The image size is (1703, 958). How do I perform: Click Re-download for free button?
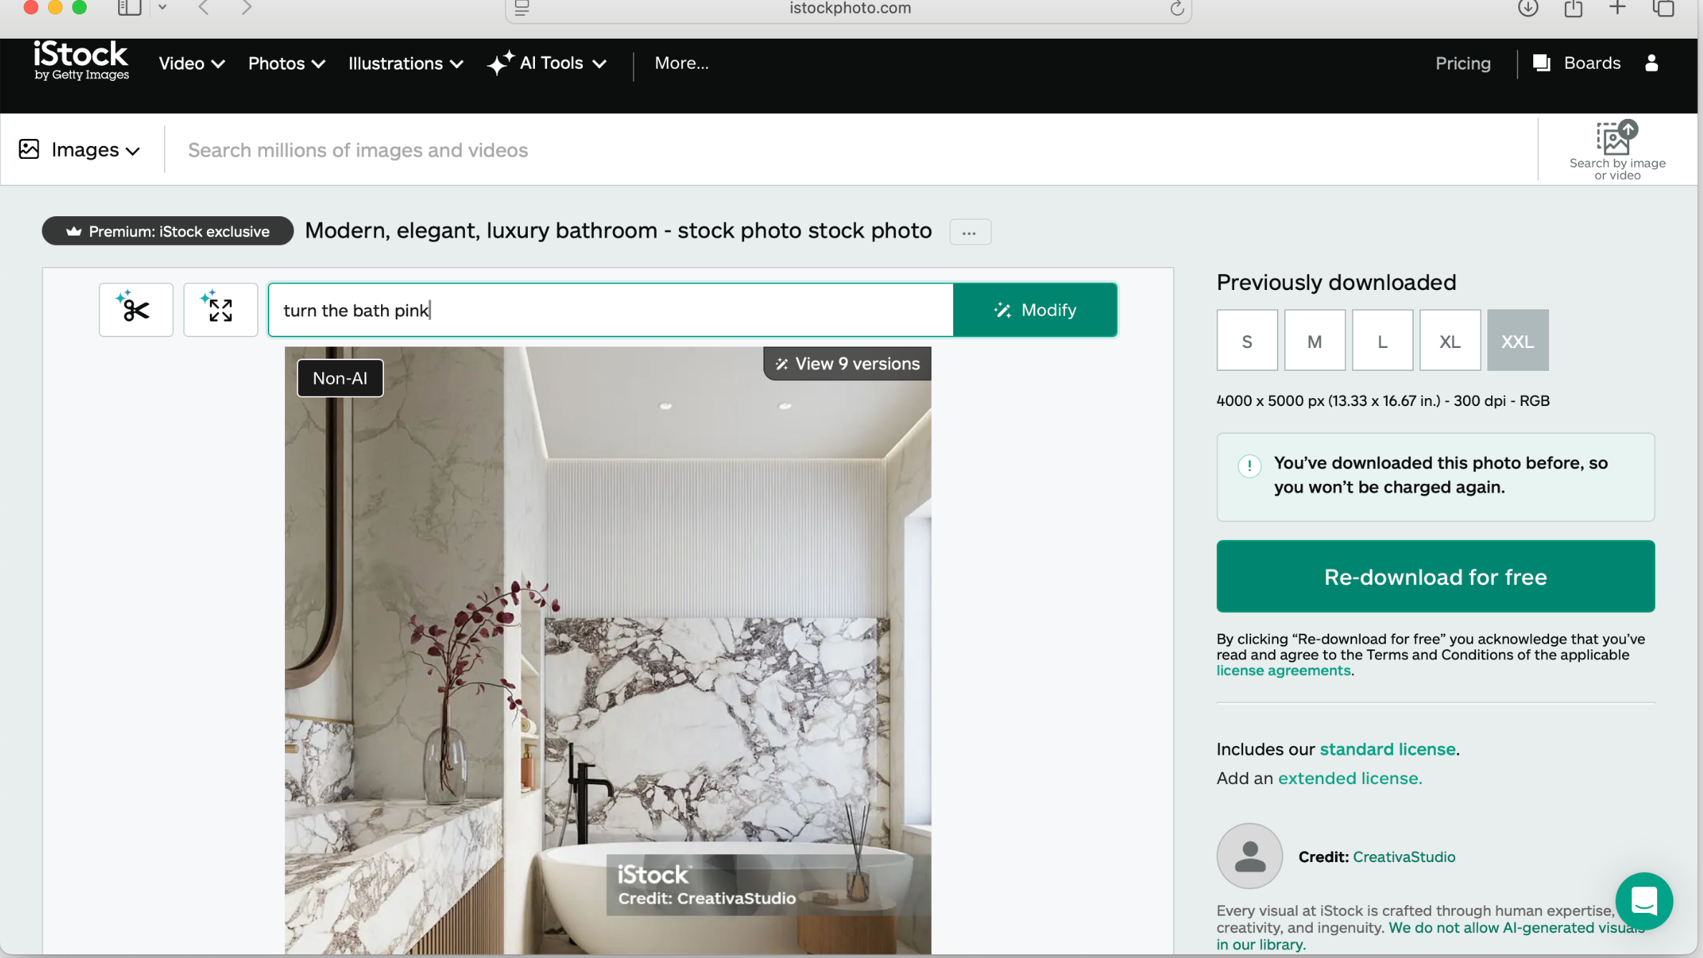click(x=1435, y=576)
